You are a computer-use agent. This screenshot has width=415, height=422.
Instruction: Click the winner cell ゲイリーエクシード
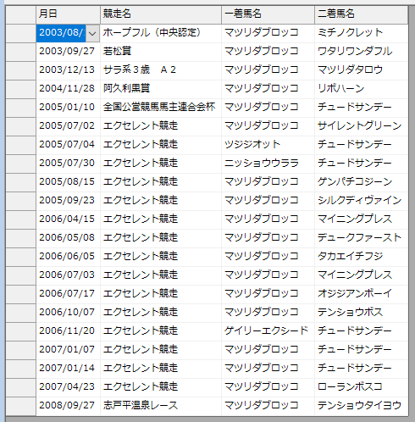click(x=268, y=331)
